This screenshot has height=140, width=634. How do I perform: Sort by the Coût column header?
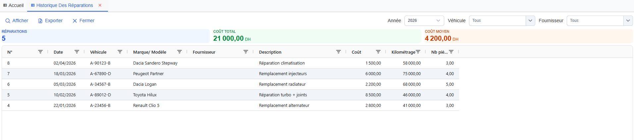click(x=356, y=52)
